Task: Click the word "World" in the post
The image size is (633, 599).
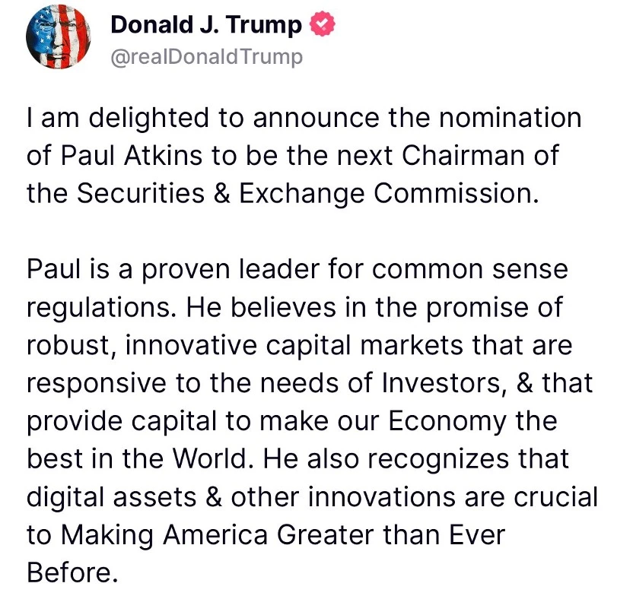Action: click(196, 458)
